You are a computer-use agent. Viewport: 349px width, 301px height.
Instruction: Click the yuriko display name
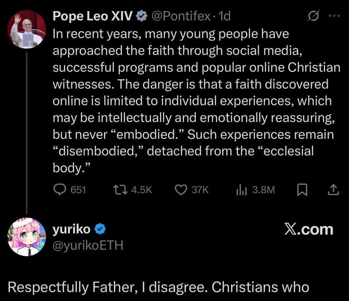(71, 229)
